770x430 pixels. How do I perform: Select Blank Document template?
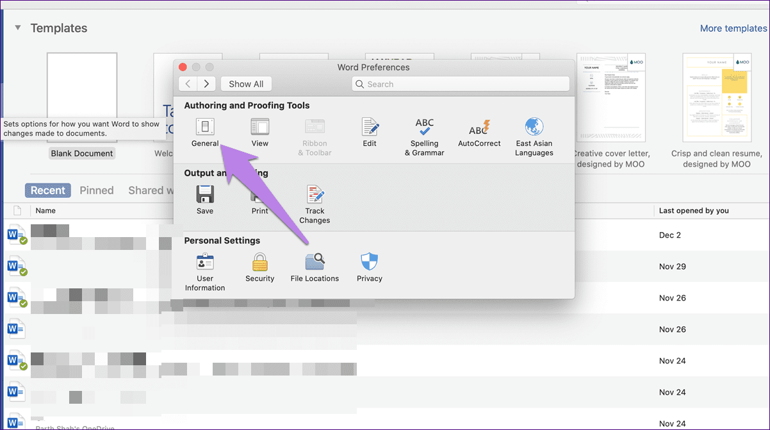pyautogui.click(x=82, y=106)
